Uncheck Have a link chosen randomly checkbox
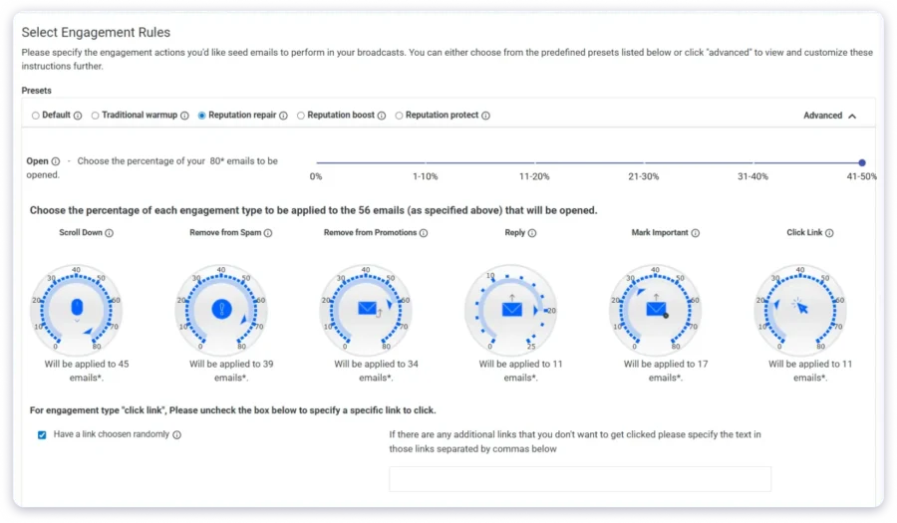897x523 pixels. [x=42, y=435]
